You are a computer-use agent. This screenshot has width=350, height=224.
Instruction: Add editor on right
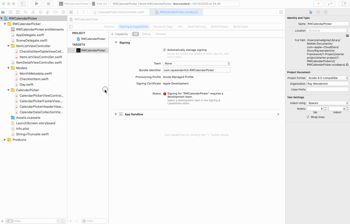[281, 12]
